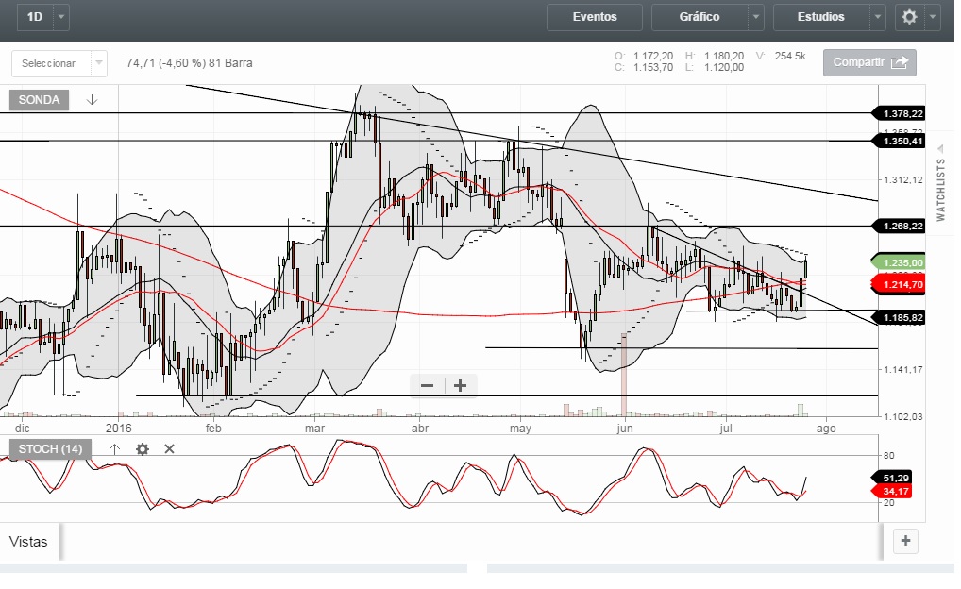This screenshot has width=961, height=589.
Task: Open the Gráfico menu button
Action: [700, 17]
